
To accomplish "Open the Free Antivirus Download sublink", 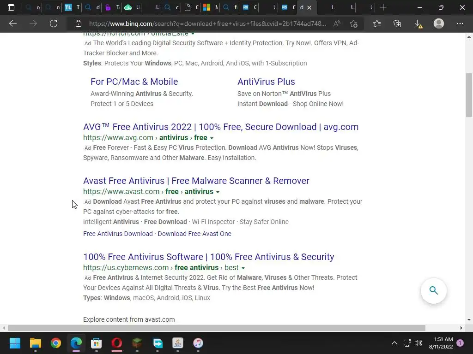I will (118, 234).
